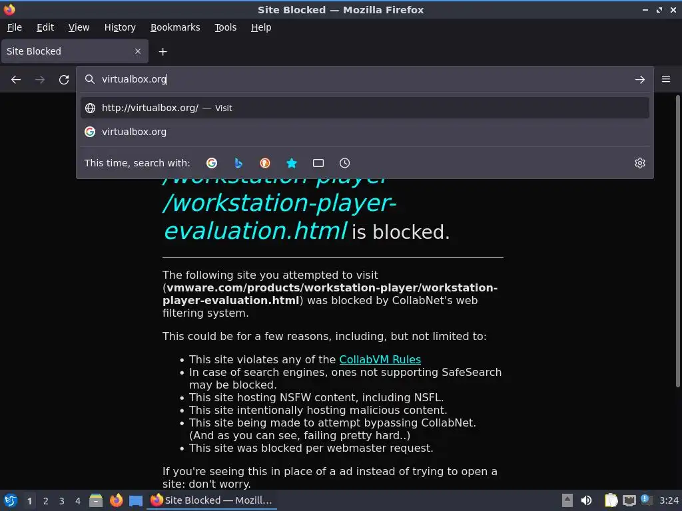Click inside the URL address field

click(x=364, y=79)
